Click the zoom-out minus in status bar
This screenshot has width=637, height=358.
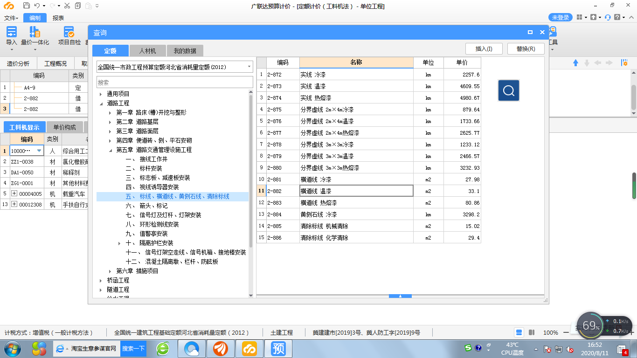(x=566, y=332)
